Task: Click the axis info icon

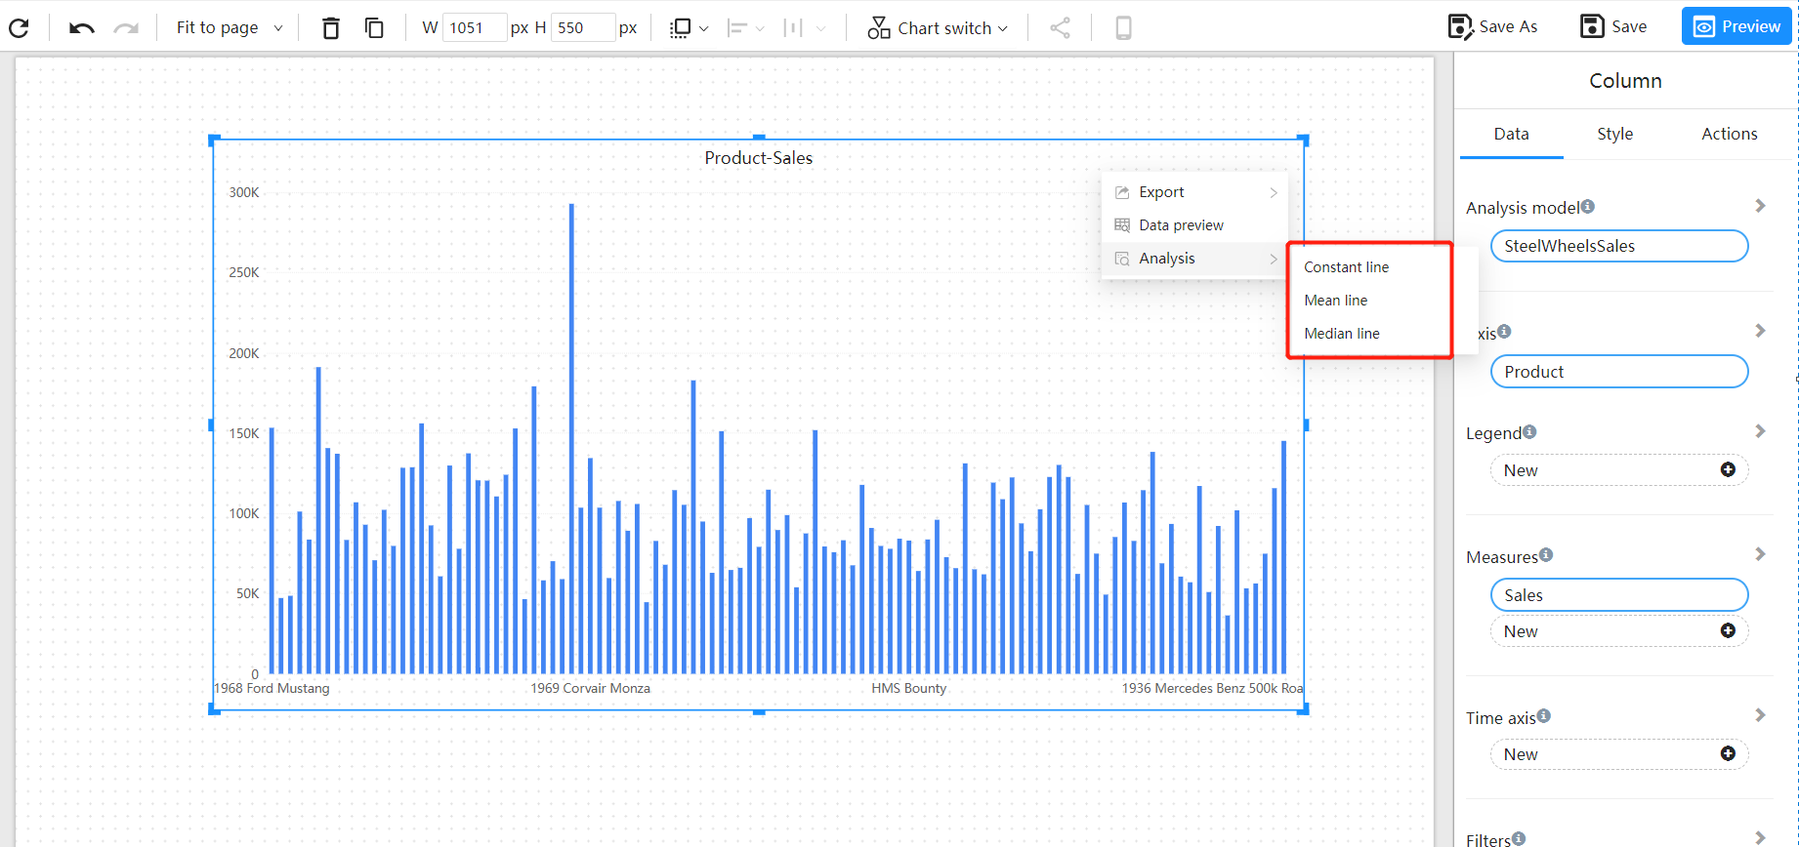Action: pos(1504,332)
